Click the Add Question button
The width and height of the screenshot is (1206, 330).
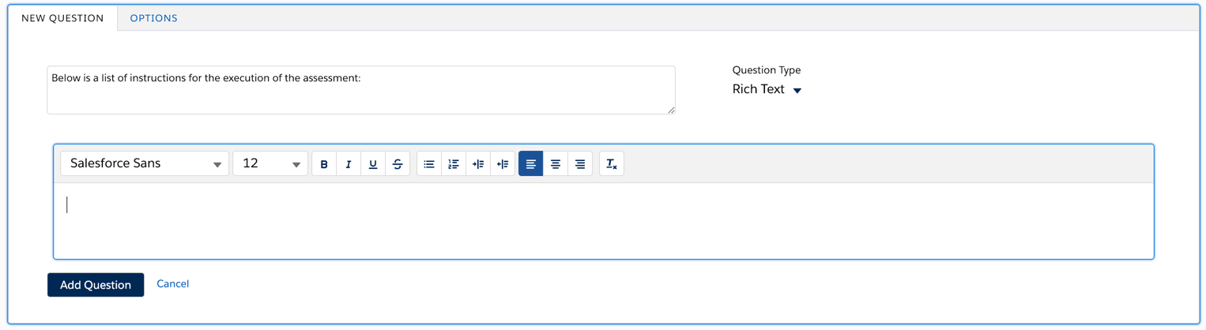(96, 285)
